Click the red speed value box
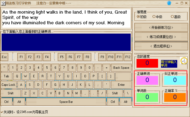This screenshot has height=117, width=190. pos(147,63)
